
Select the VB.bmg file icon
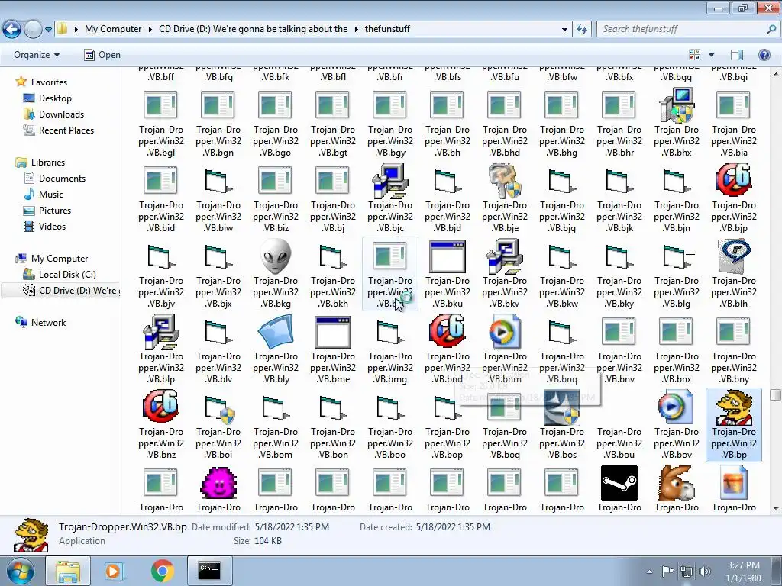(x=390, y=333)
